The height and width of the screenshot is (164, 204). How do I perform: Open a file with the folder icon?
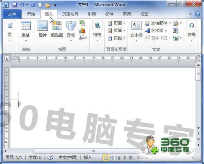(48, 5)
